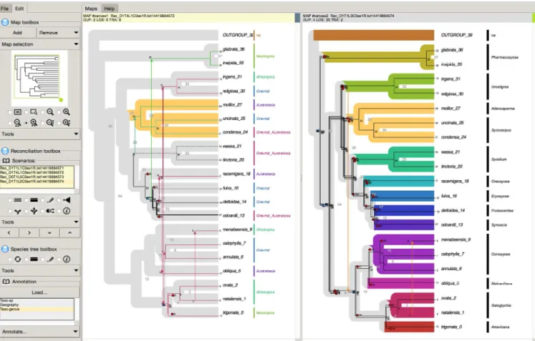The image size is (535, 341).
Task: Select scenario row ending in 84571
Action: click(37, 168)
